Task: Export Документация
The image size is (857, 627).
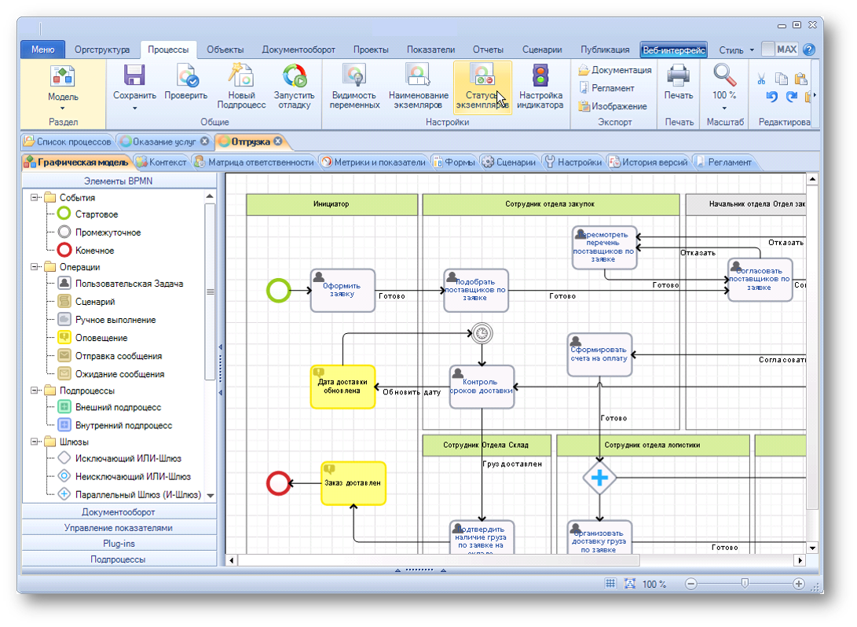Action: [615, 70]
